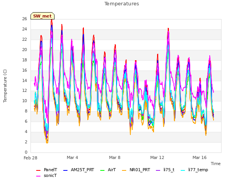Click the 2 y-axis tick label
Image resolution: width=244 pixels, height=183 pixels.
26,142
